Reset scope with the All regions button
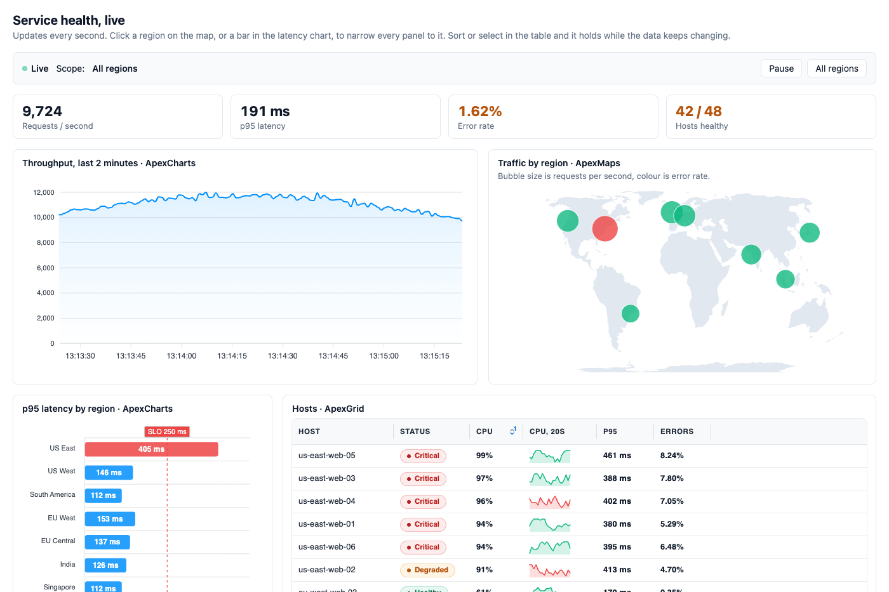Viewport: 889px width, 592px height. point(836,69)
